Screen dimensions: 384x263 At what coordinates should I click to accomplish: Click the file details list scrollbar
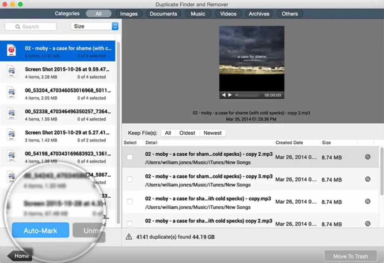pos(381,171)
